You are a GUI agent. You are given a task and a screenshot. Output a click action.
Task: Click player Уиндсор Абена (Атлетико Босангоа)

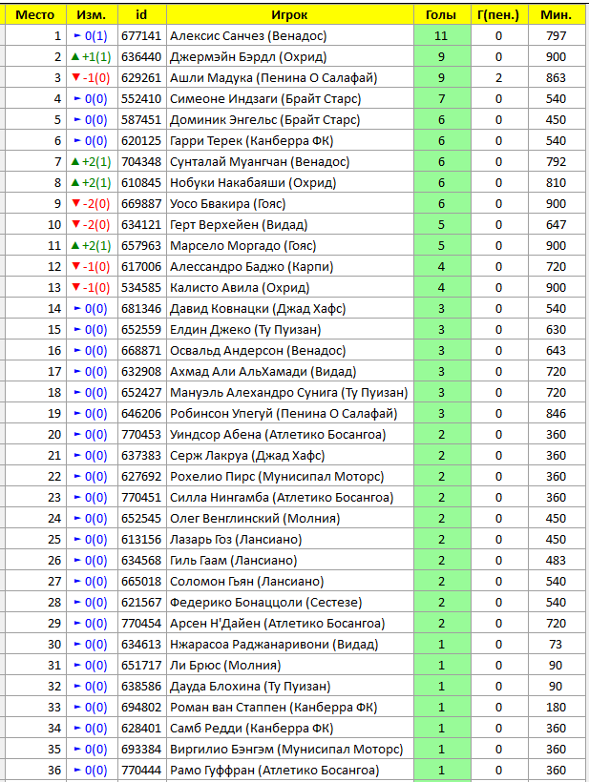click(278, 434)
